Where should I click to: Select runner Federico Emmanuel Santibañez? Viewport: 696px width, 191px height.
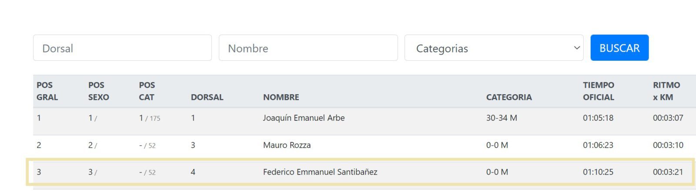(x=320, y=172)
